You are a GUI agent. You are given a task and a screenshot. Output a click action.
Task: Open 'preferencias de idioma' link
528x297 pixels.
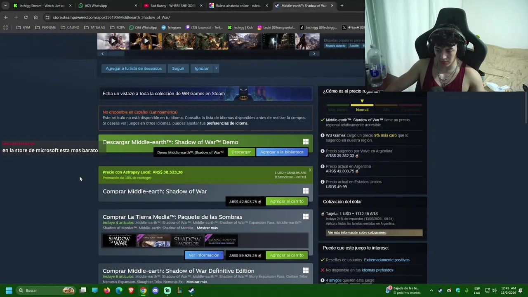(227, 123)
